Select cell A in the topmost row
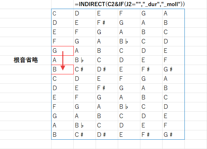This screenshot has width=207, height=149. (174, 14)
